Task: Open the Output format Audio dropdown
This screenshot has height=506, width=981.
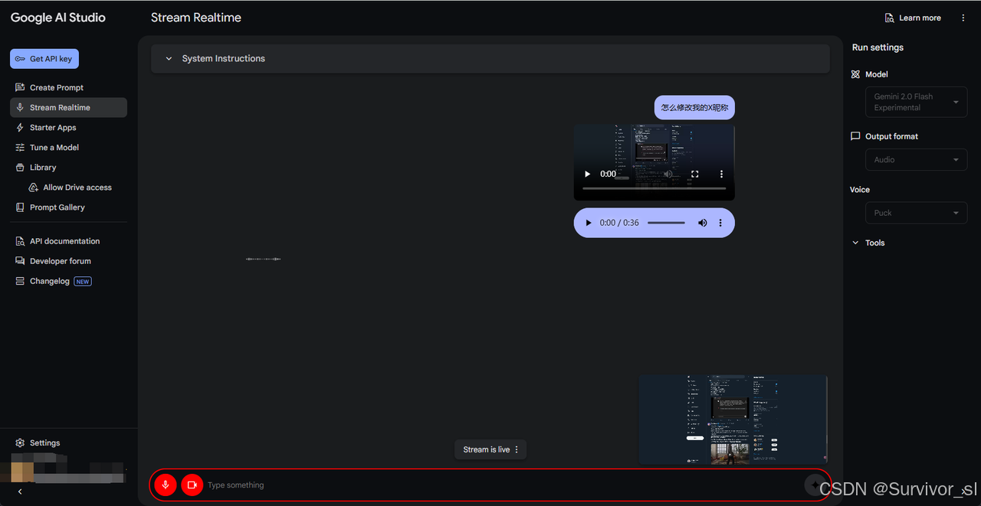Action: (x=917, y=159)
